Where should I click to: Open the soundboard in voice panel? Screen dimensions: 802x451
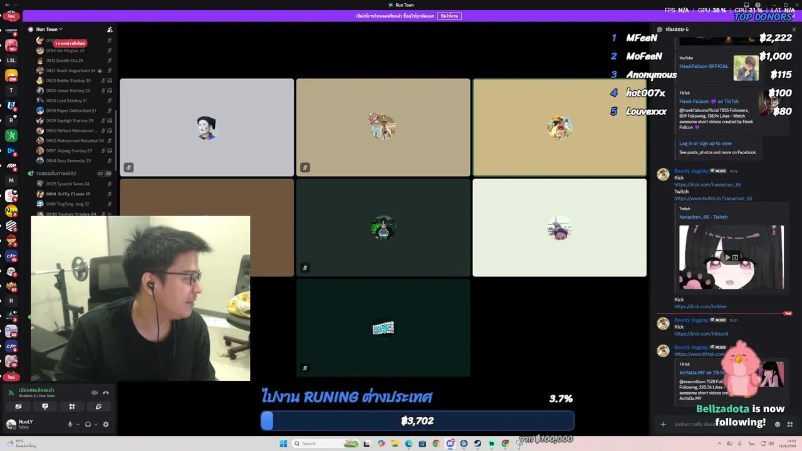coord(98,407)
